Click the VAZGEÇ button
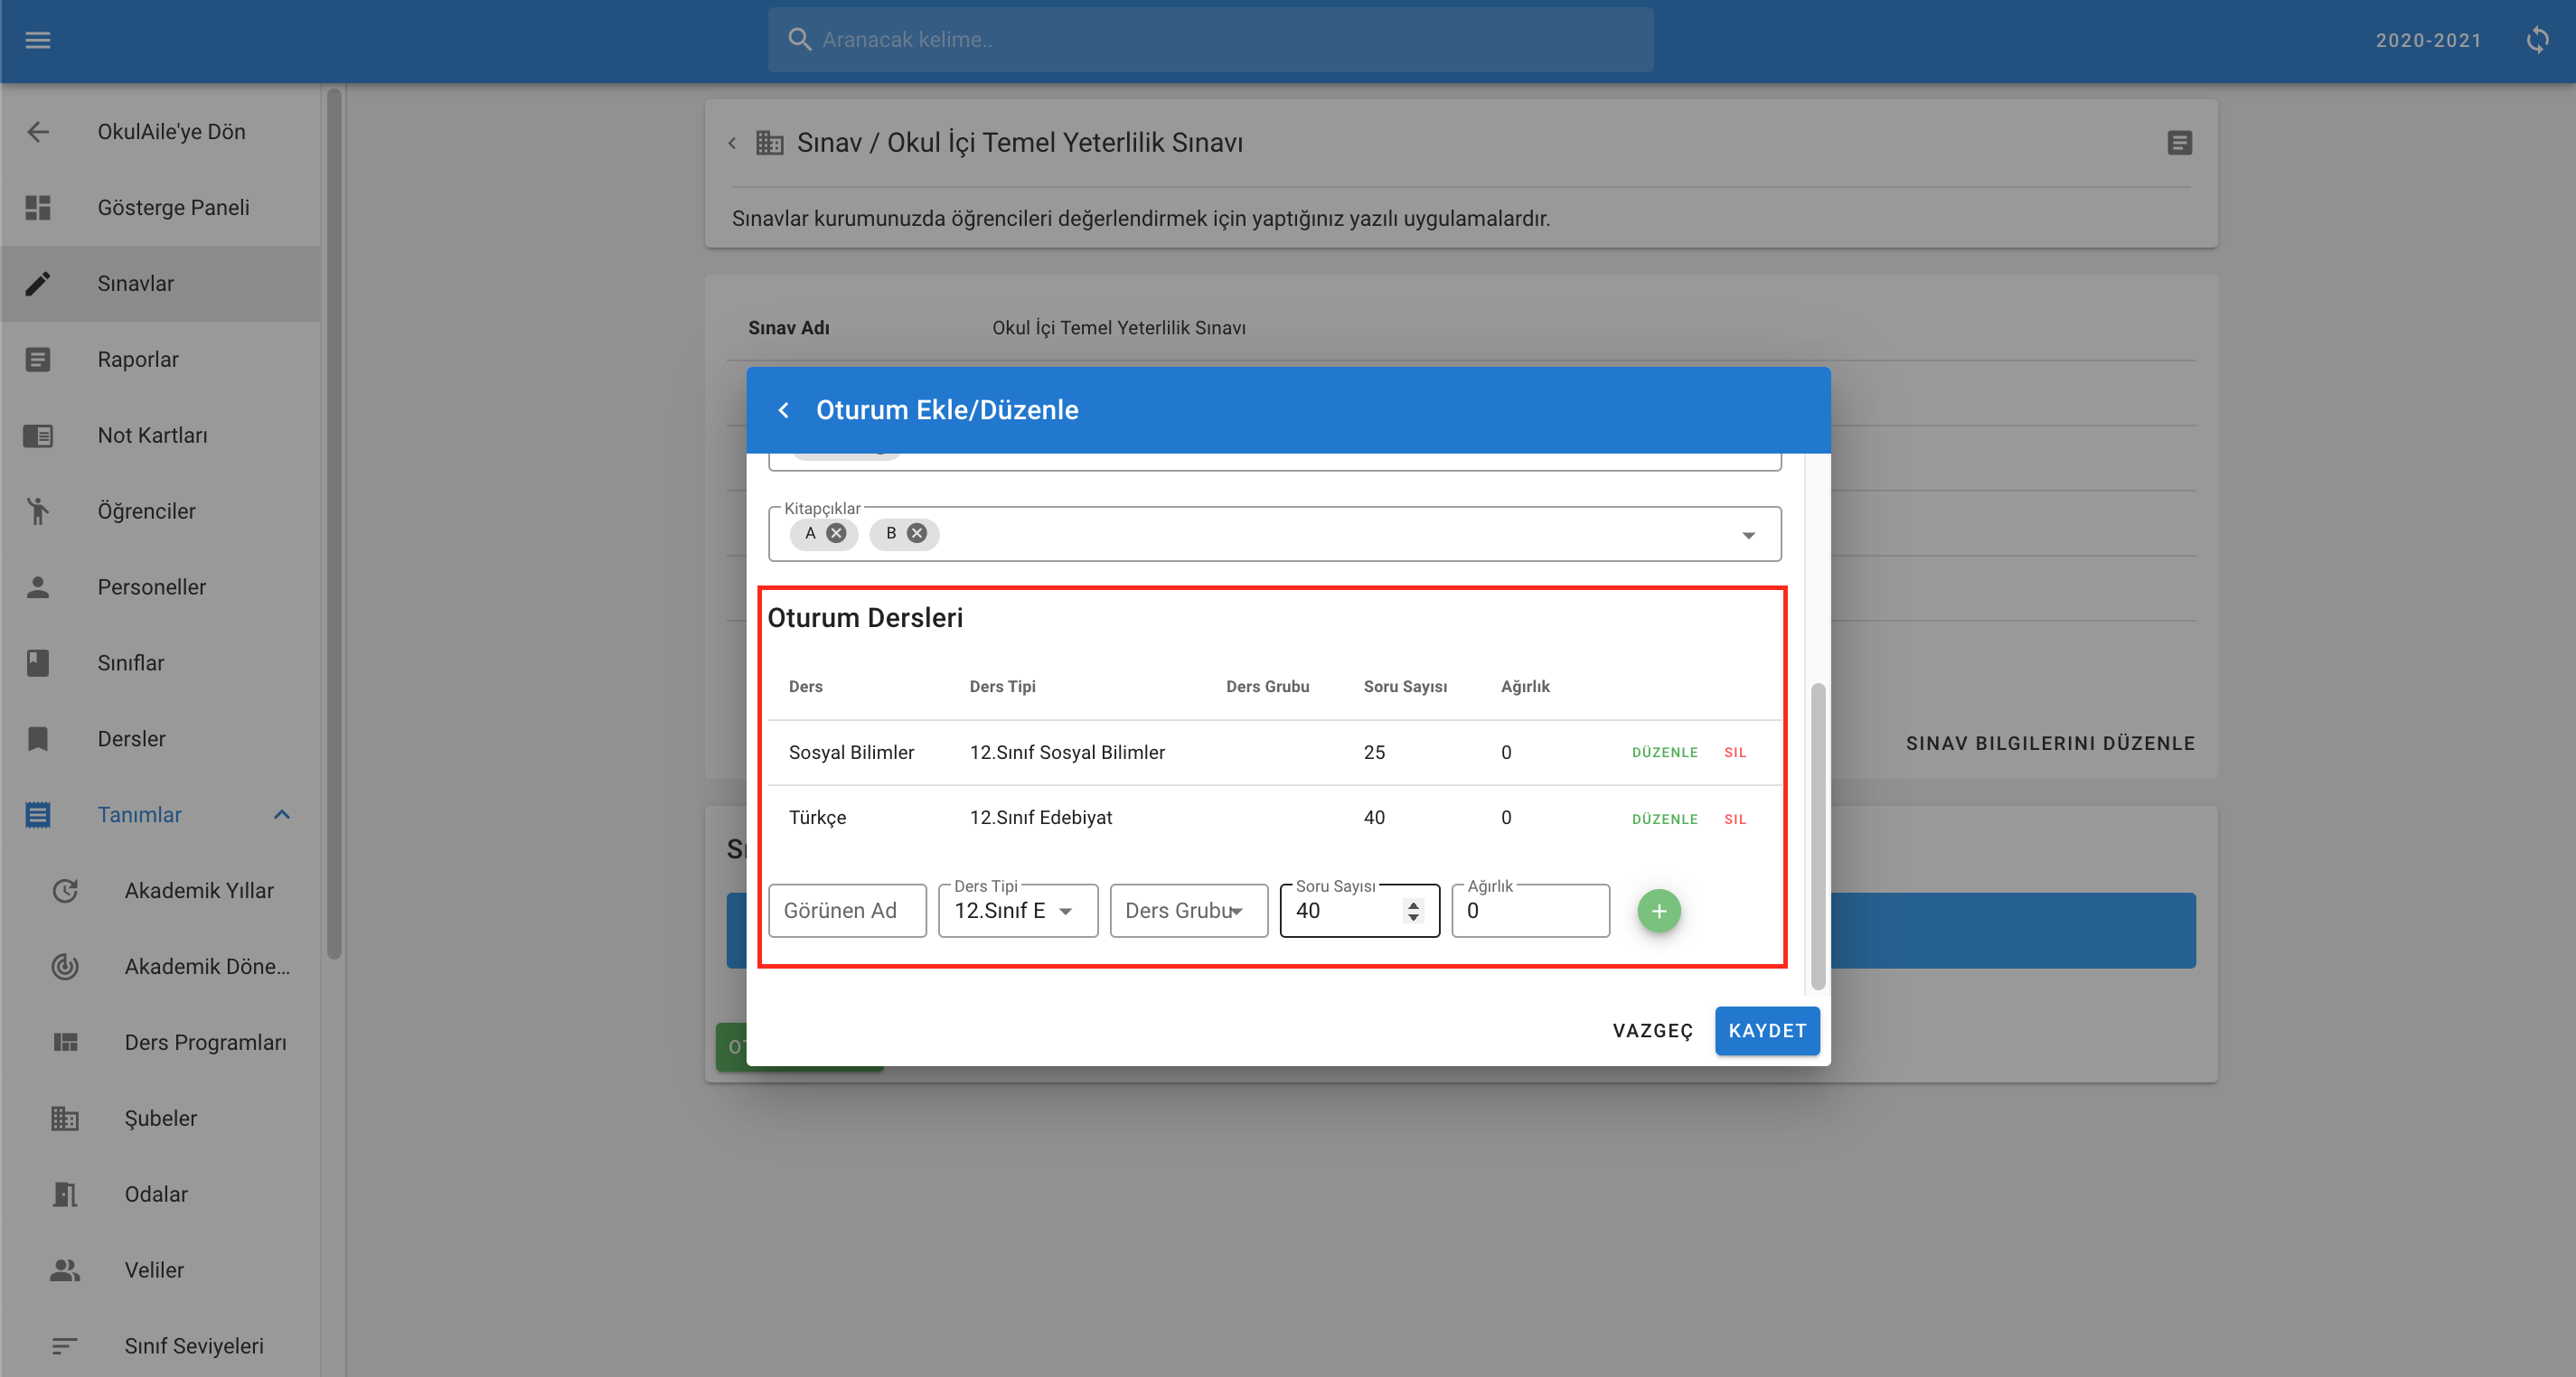Screen dimensions: 2576x1377 click(1652, 1031)
